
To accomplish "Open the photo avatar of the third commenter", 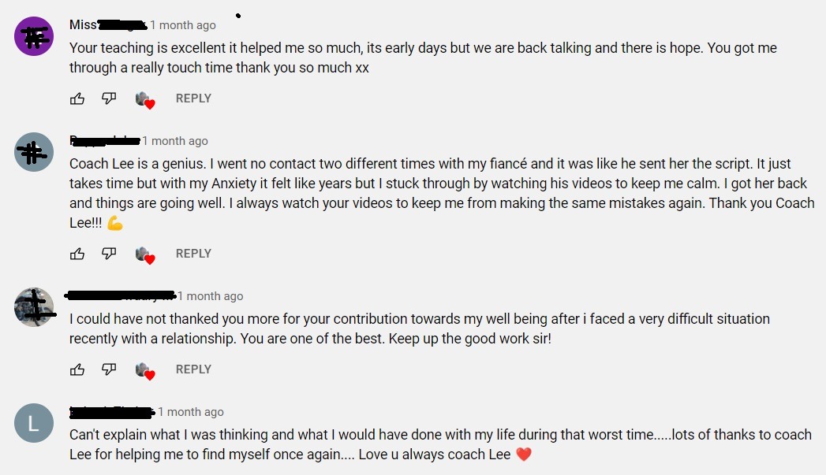I will pos(34,307).
